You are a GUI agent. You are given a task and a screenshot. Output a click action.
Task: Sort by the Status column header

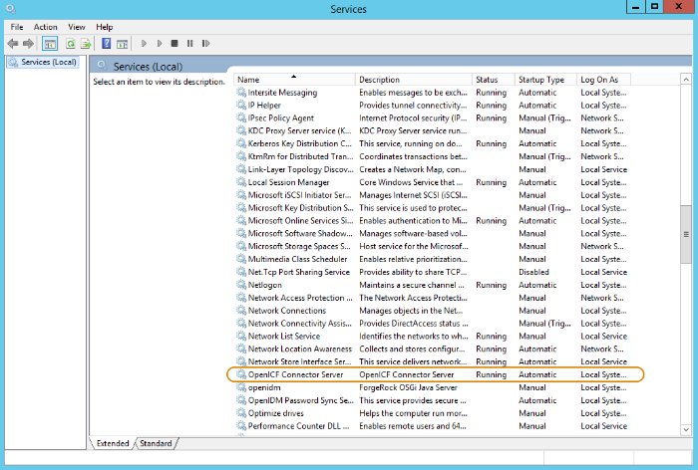(x=493, y=80)
